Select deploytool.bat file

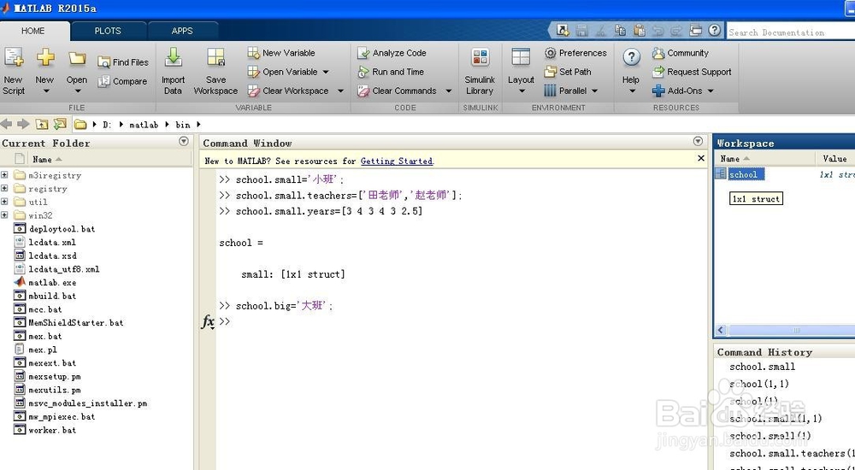62,229
